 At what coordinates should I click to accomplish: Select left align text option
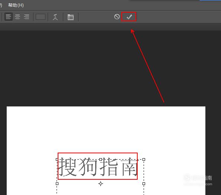pyautogui.click(x=9, y=17)
